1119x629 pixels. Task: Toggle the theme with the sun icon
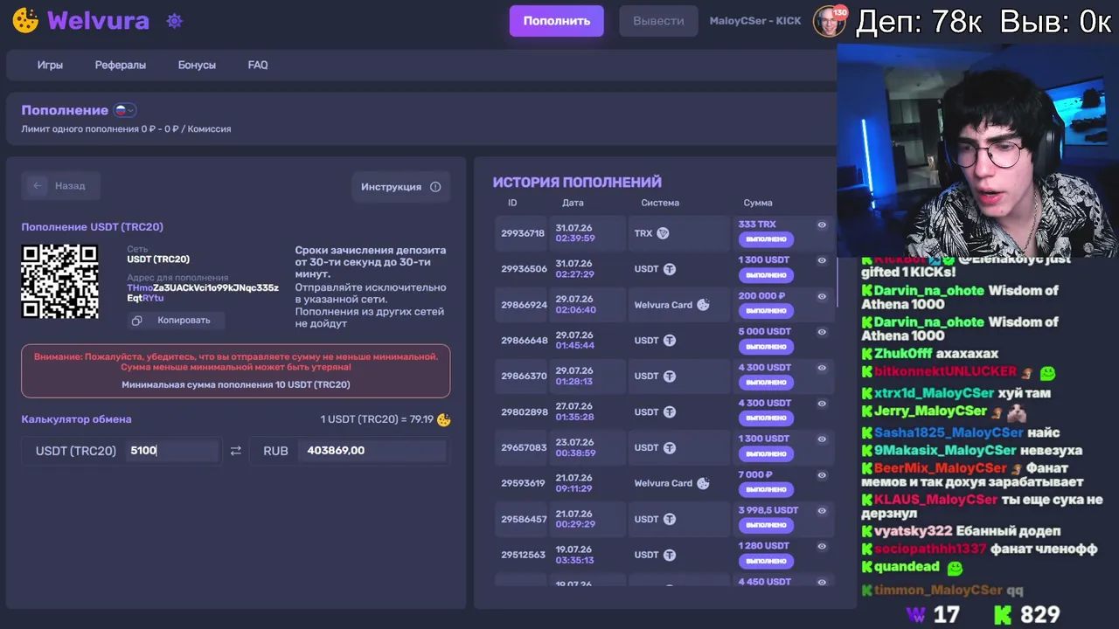(x=174, y=21)
